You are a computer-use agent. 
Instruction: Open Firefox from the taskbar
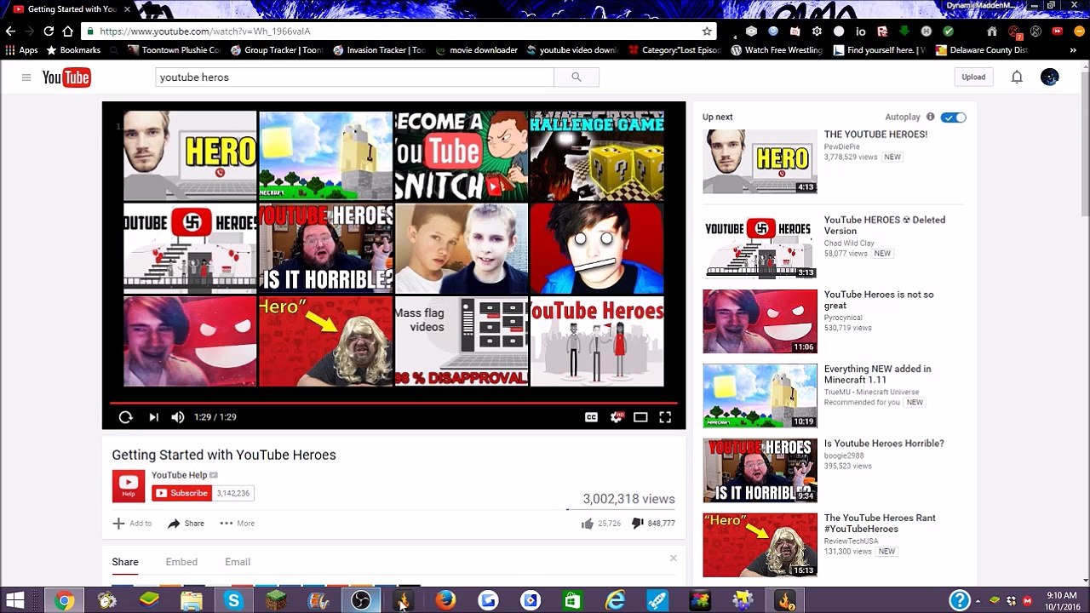click(x=445, y=600)
